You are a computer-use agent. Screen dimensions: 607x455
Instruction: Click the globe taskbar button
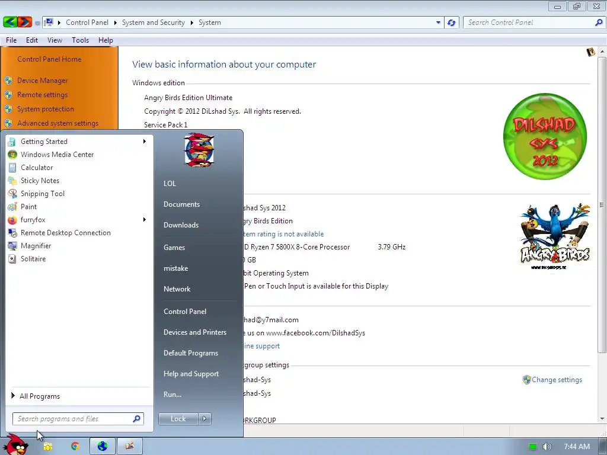point(102,446)
